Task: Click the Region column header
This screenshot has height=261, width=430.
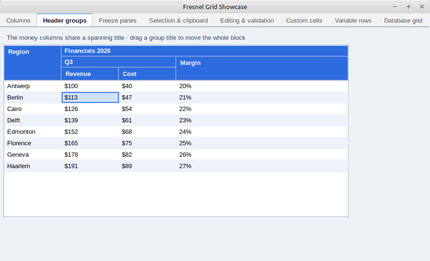Action: coord(32,63)
